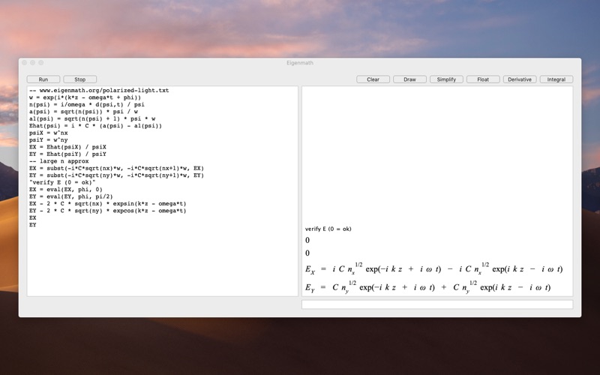
Task: Click the E_Y equation in the output
Action: click(x=427, y=287)
